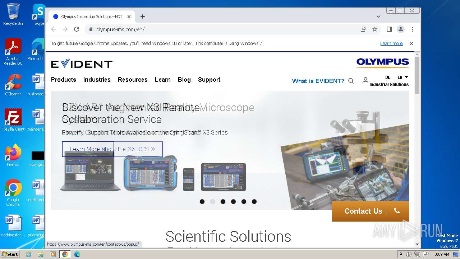Select clothingstor document on desktop
The width and height of the screenshot is (460, 259).
point(13,226)
